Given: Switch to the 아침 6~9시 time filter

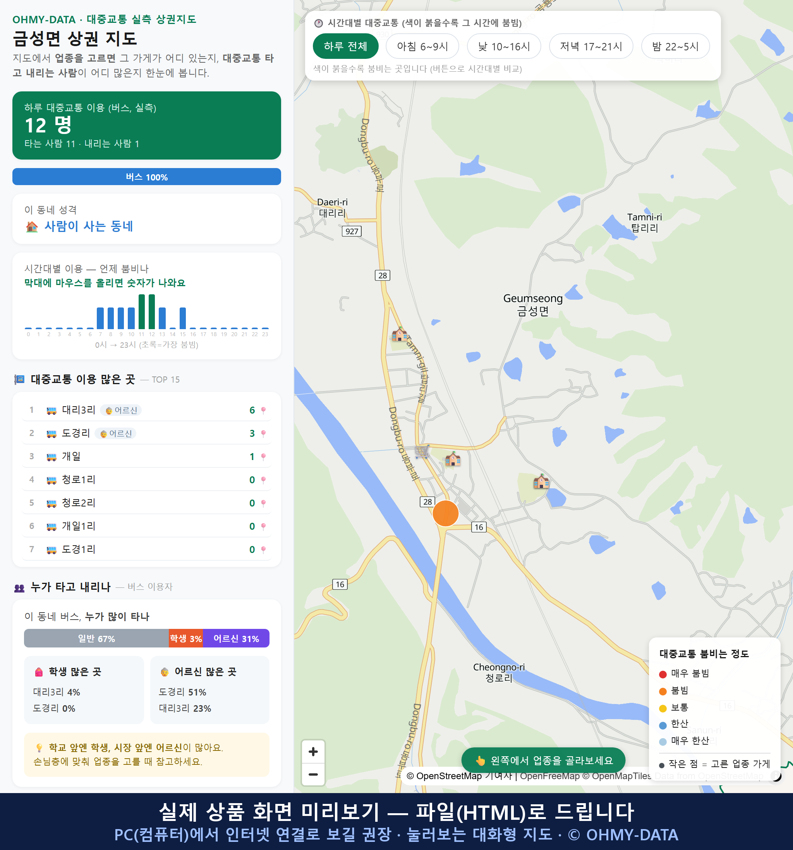Looking at the screenshot, I should [x=422, y=46].
